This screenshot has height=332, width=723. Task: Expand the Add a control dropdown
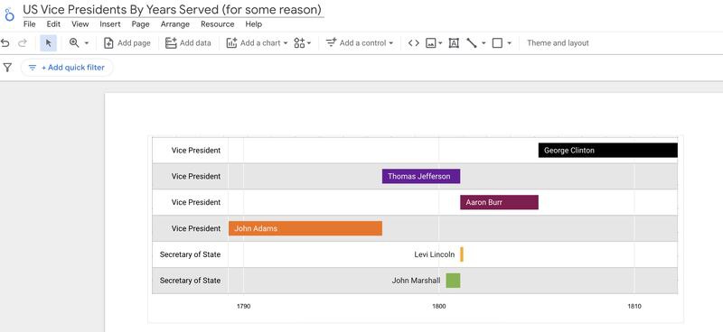[391, 43]
